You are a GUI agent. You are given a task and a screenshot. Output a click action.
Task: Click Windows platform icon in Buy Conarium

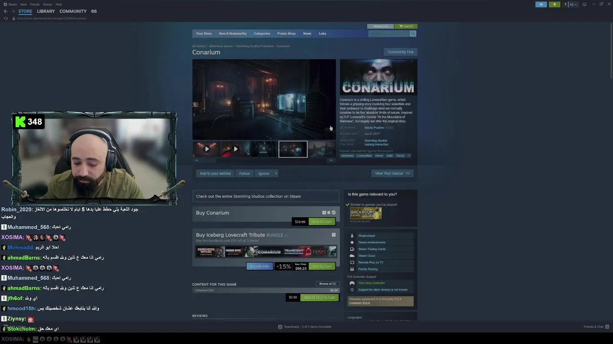[x=324, y=213]
